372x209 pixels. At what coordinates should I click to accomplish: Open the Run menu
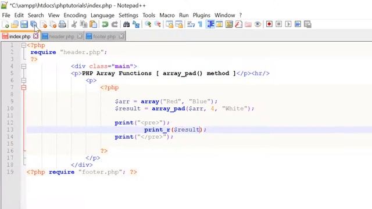point(184,15)
